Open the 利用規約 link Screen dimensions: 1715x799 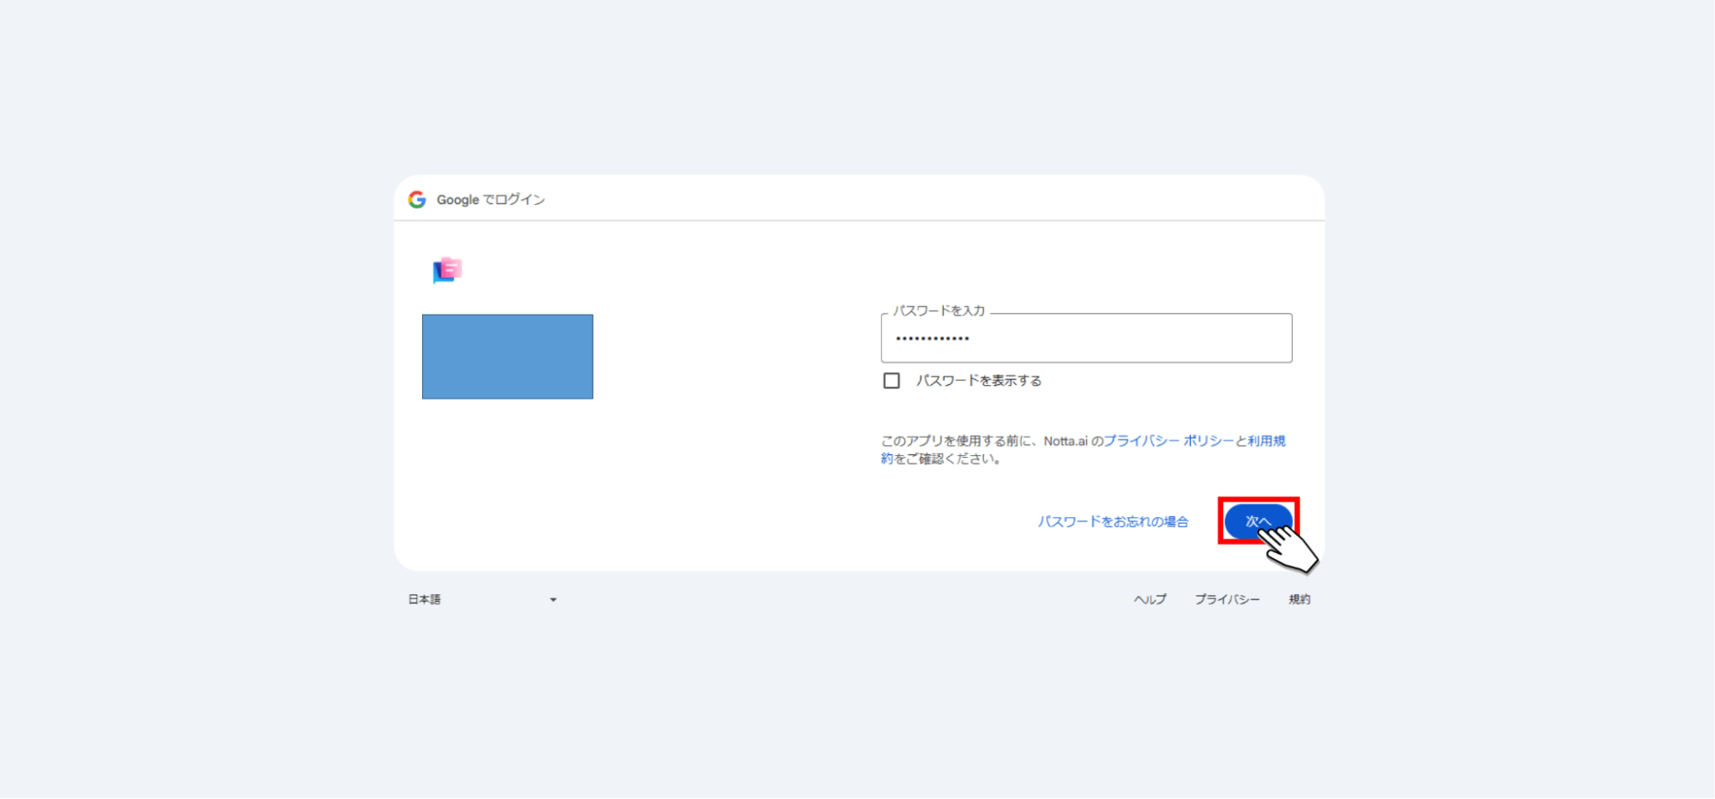[1266, 441]
